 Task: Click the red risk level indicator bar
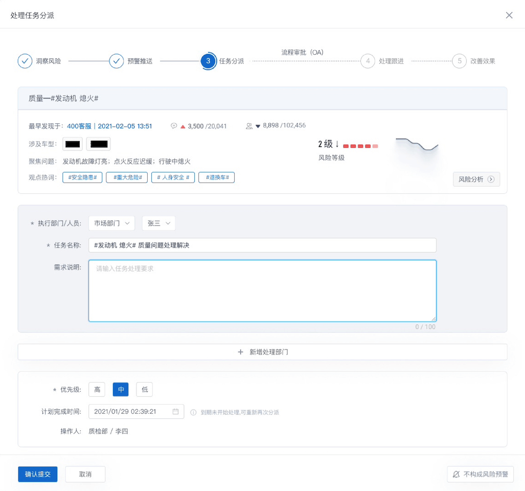pos(360,146)
